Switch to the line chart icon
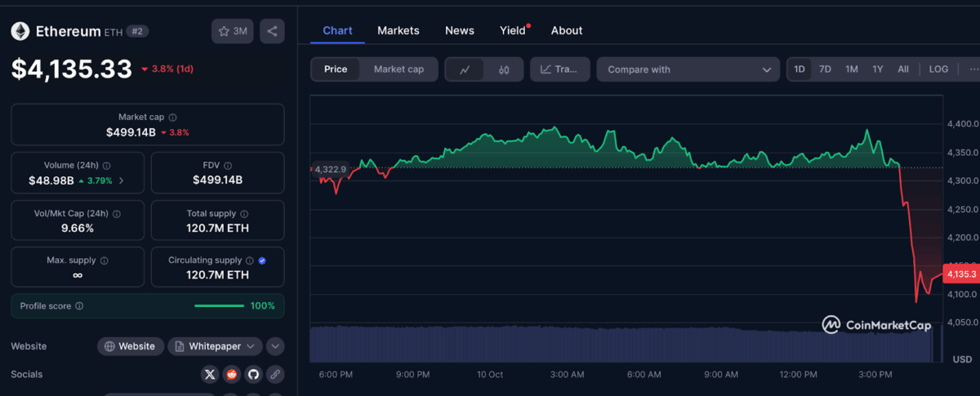980x396 pixels. pos(465,69)
